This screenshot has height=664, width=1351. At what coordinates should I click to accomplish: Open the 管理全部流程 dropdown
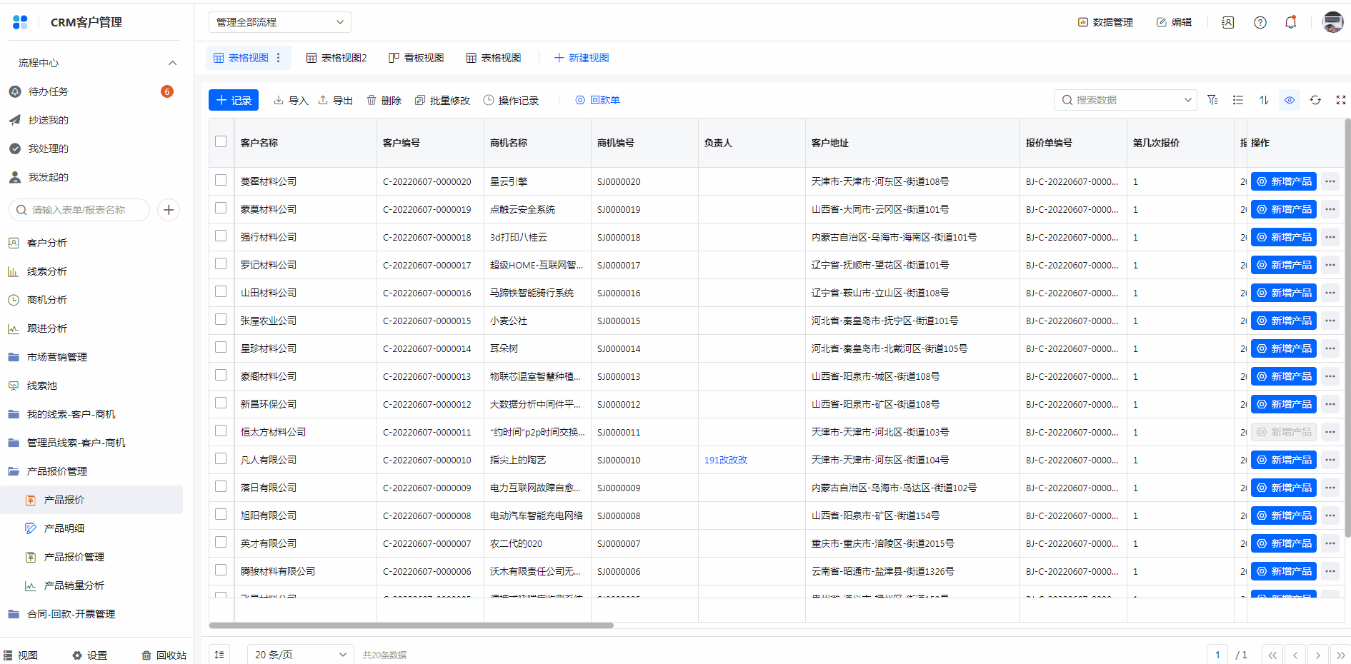[x=279, y=22]
